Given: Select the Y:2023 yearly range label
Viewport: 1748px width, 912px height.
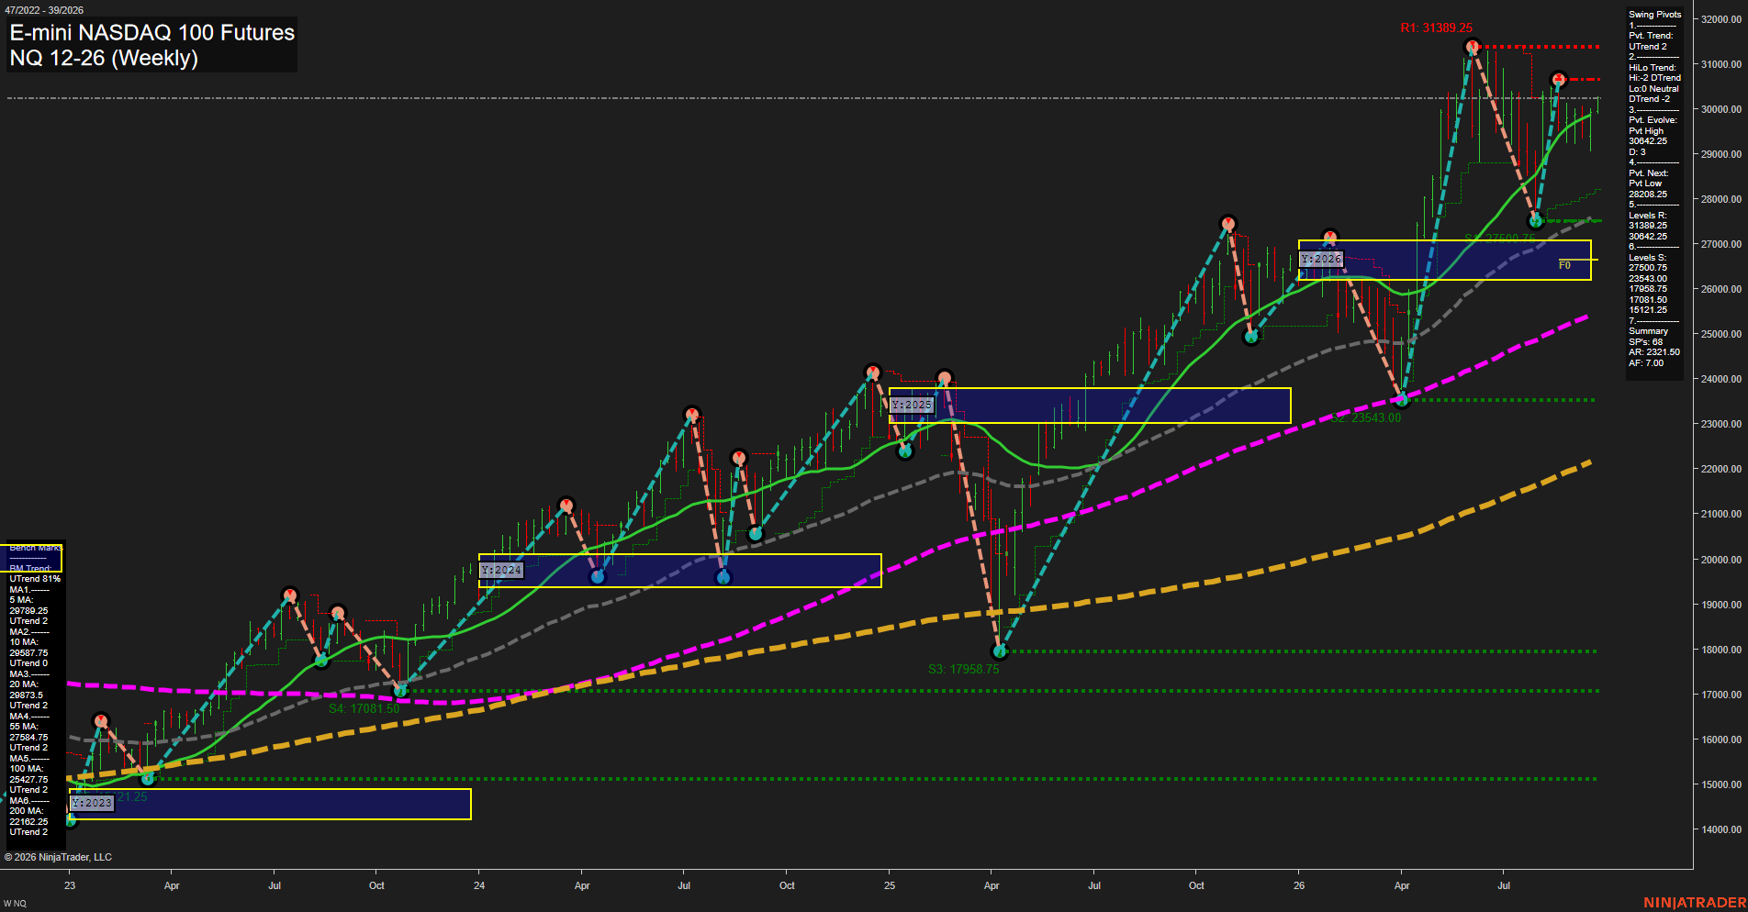Looking at the screenshot, I should click(x=92, y=803).
